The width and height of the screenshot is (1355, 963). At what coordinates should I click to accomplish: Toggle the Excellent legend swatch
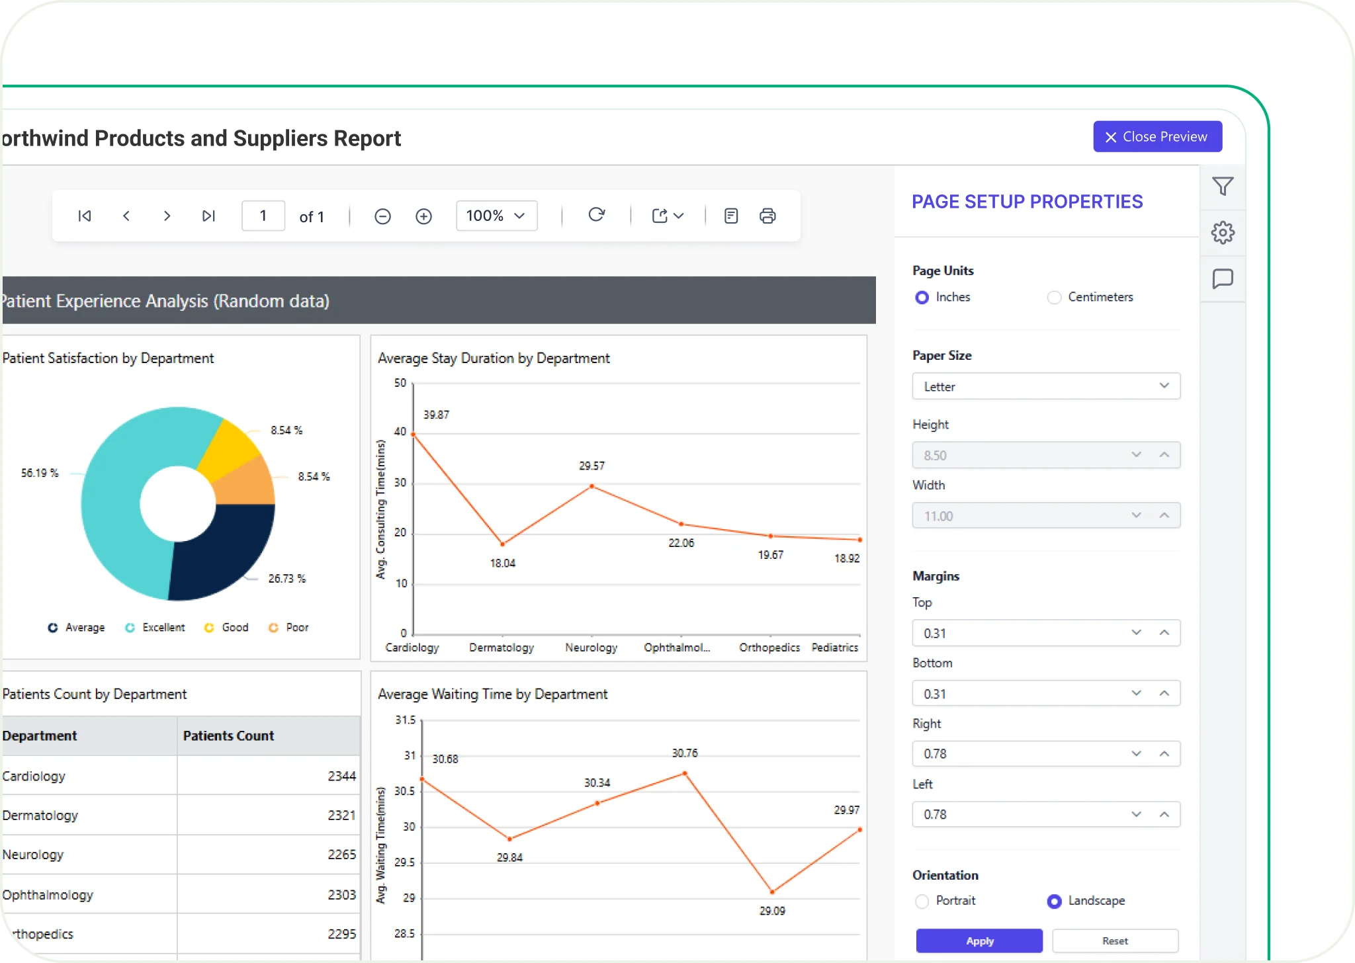[130, 628]
